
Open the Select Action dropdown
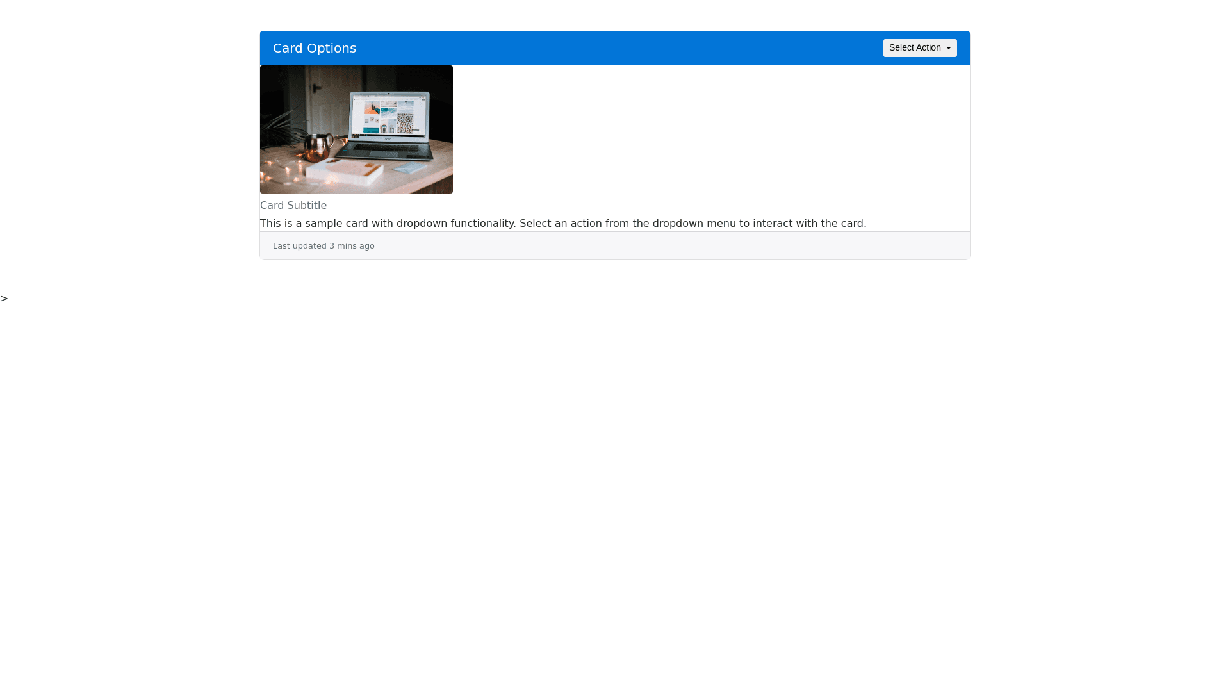click(x=919, y=48)
